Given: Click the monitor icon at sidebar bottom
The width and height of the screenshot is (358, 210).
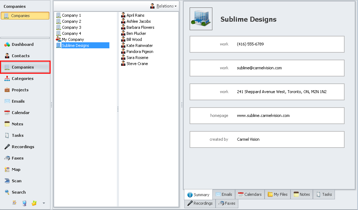Looking at the screenshot, I should click(24, 203).
